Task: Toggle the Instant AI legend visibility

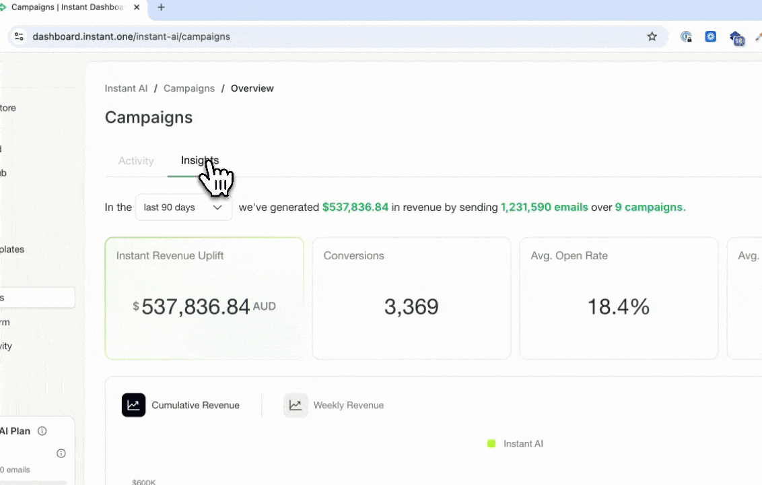Action: tap(515, 443)
